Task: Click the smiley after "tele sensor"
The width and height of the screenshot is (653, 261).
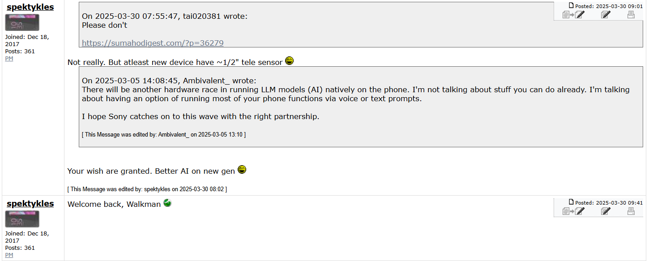Action: coord(290,61)
